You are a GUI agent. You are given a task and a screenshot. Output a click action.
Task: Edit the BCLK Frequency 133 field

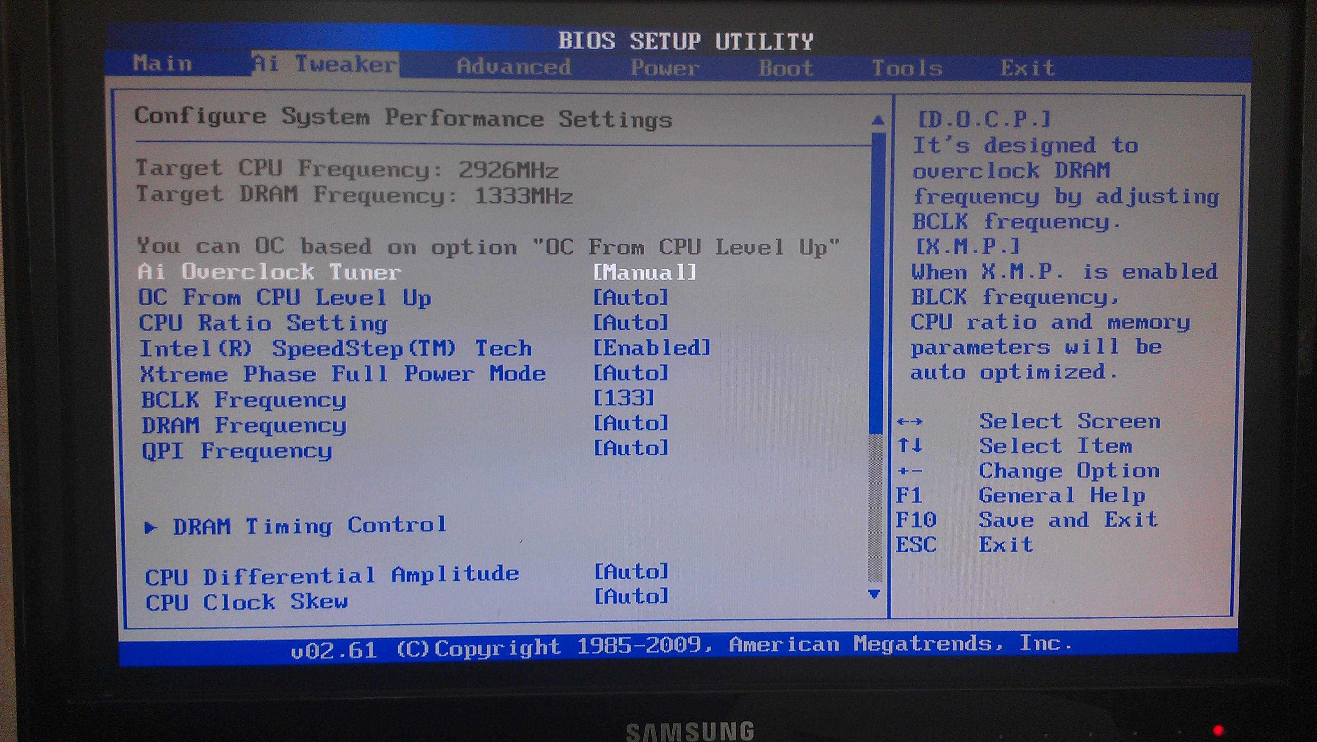(623, 398)
